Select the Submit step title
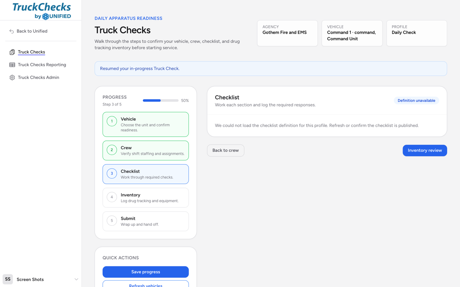This screenshot has width=460, height=287. click(128, 219)
